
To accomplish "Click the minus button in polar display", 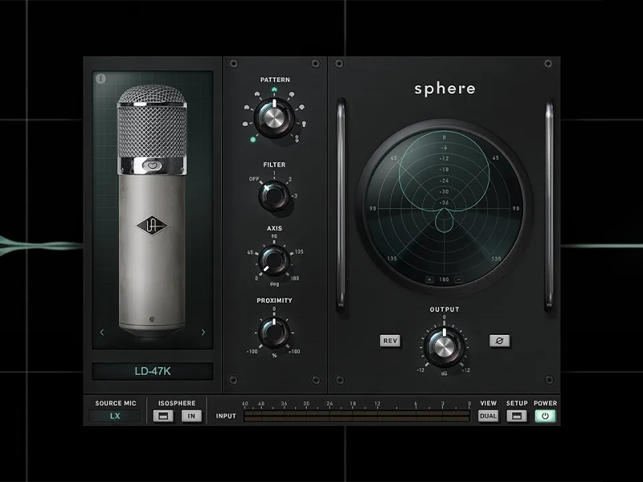I will (459, 280).
